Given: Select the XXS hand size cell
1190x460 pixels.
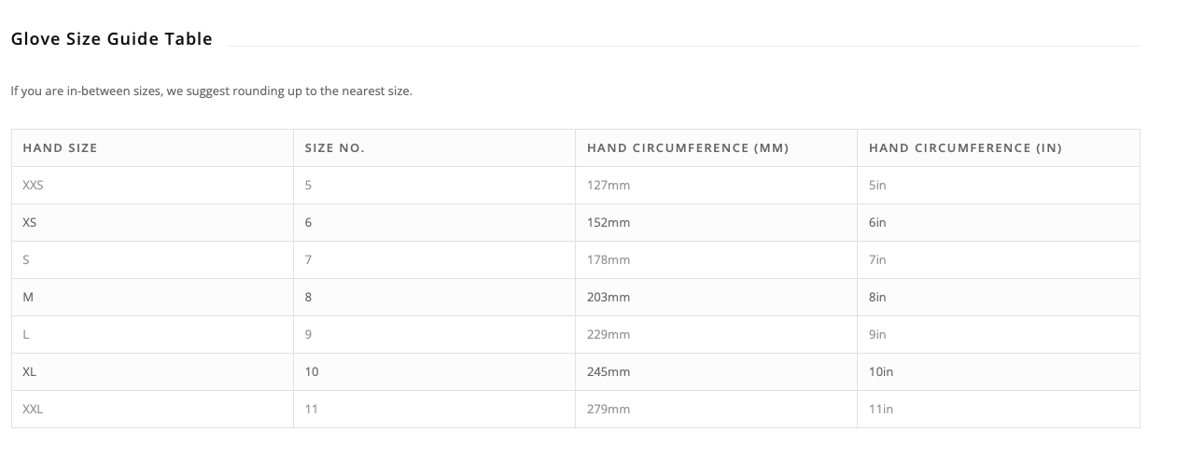Looking at the screenshot, I should tap(34, 186).
